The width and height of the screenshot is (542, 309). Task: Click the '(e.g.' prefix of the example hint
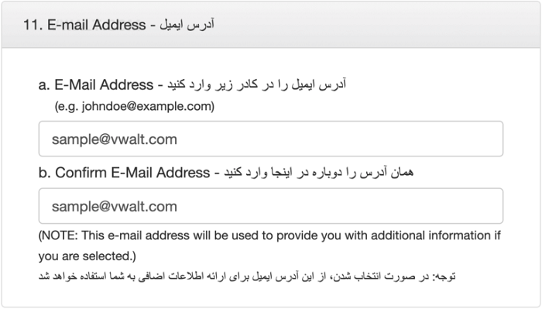[x=67, y=106]
